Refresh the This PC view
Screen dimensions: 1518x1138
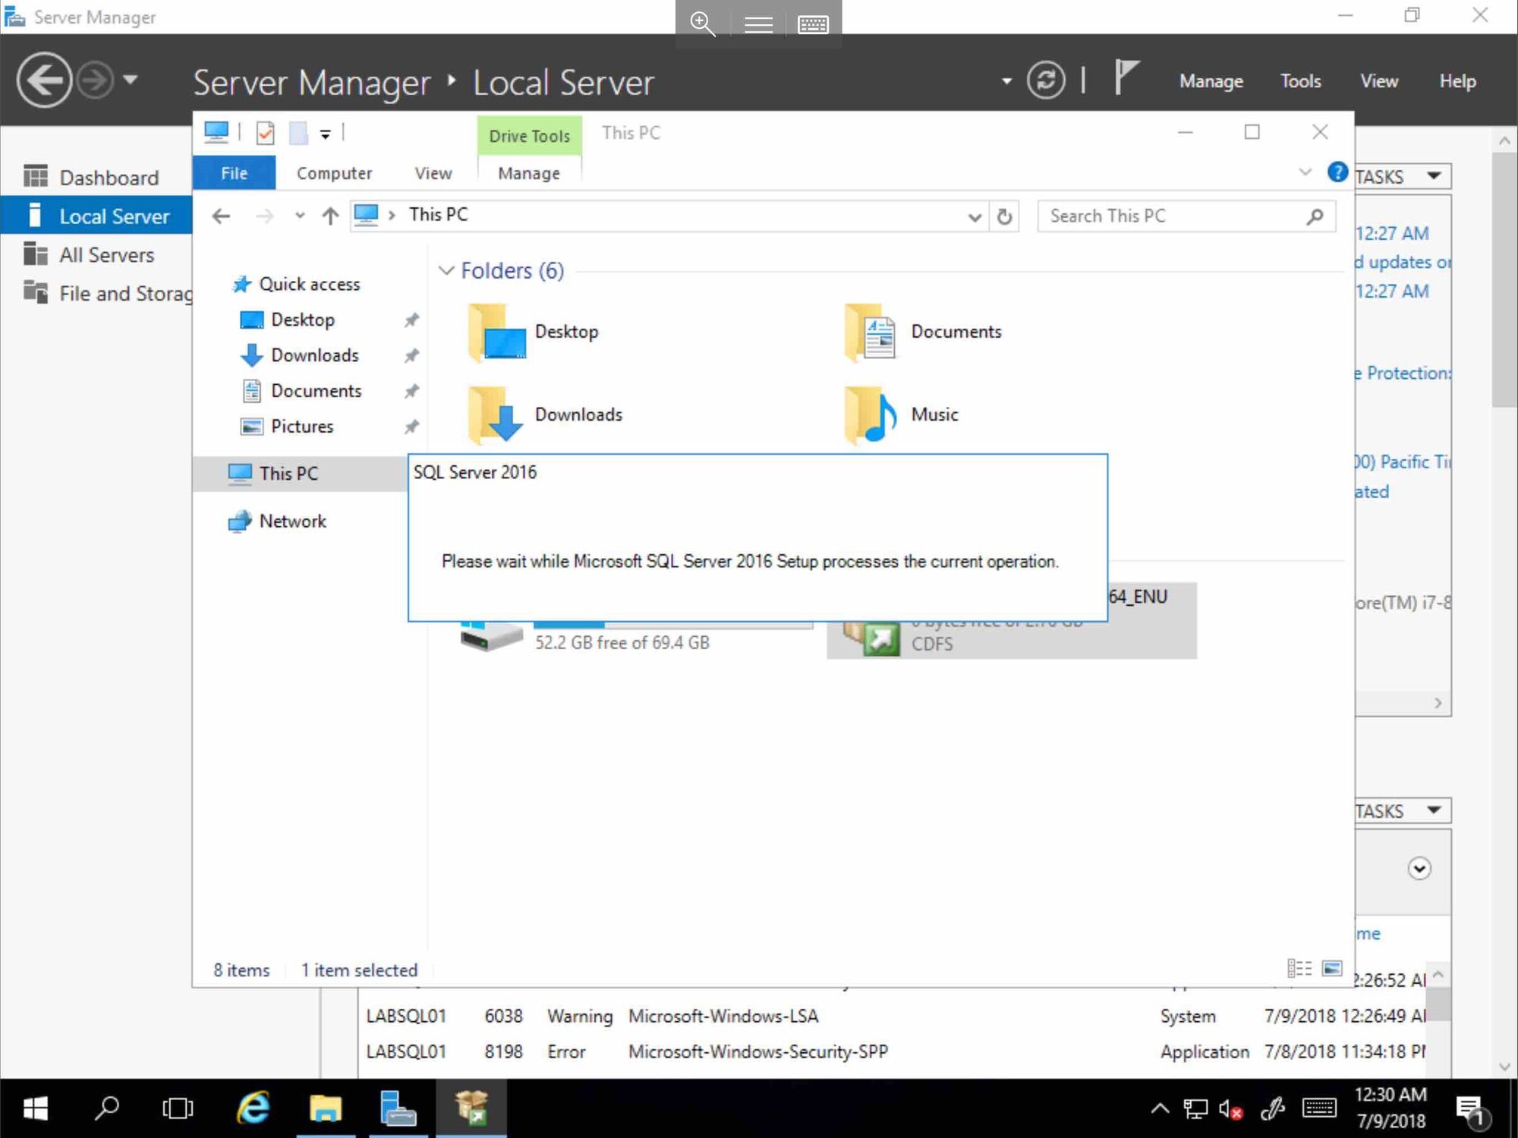(x=1004, y=217)
